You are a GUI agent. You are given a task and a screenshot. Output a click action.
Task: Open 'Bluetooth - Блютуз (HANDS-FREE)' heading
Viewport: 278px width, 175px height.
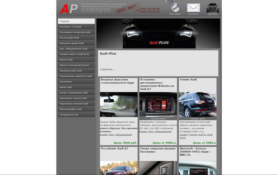pyautogui.click(x=195, y=152)
